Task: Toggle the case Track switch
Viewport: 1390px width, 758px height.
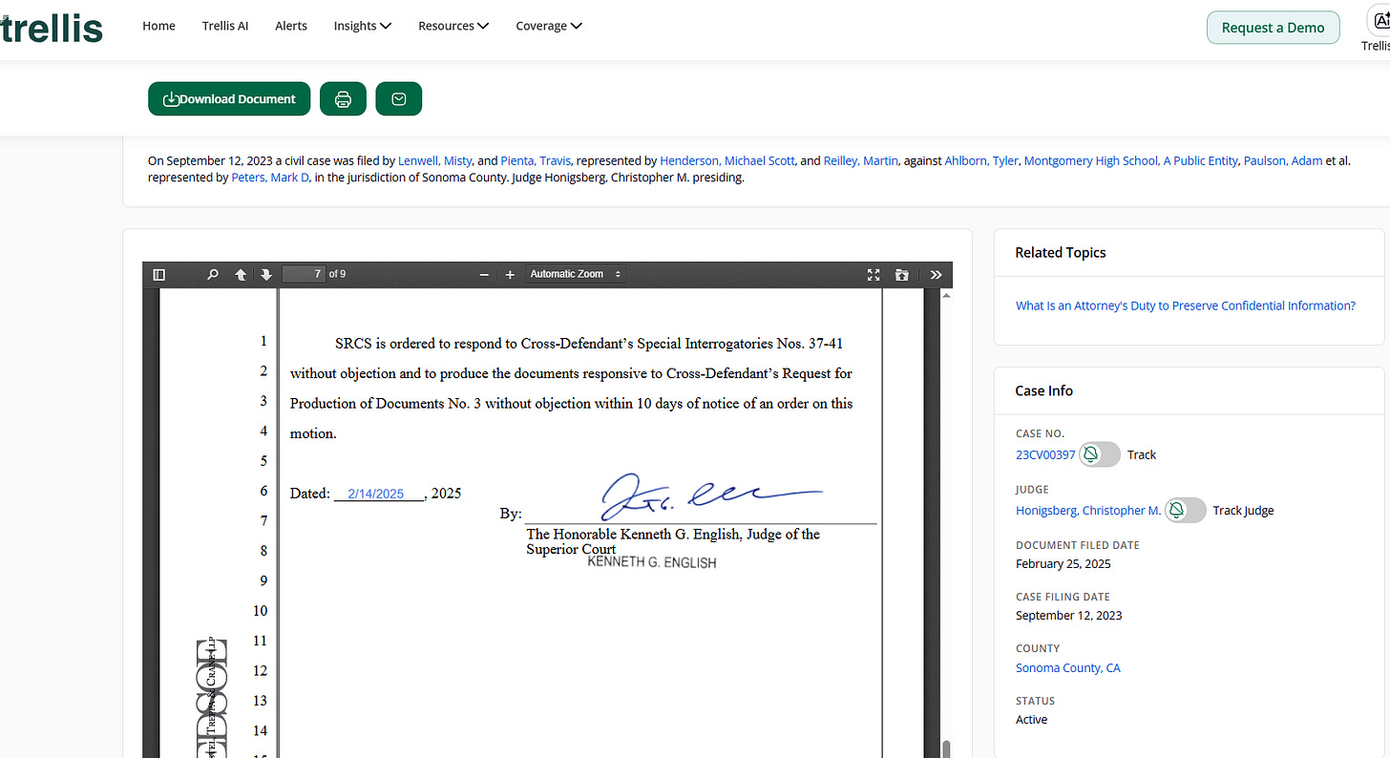Action: click(1100, 454)
